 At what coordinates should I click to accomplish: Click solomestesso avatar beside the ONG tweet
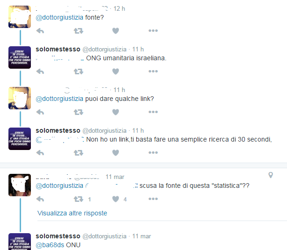20,57
